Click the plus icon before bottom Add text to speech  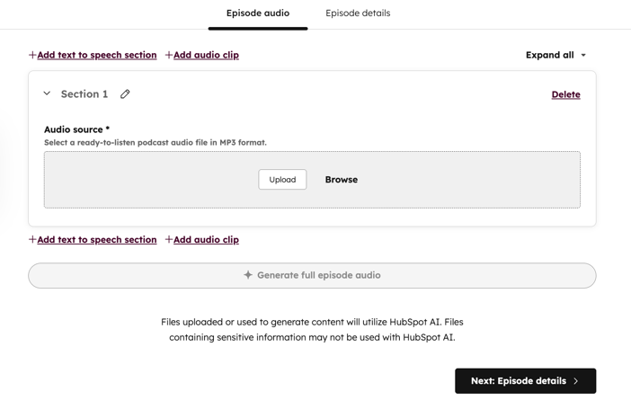(x=32, y=240)
